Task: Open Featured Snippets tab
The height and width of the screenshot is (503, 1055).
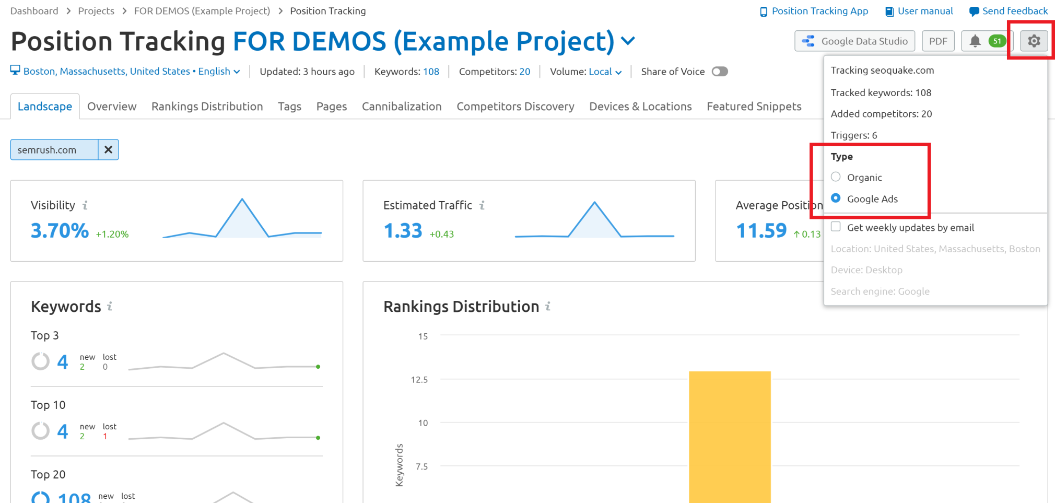Action: tap(754, 107)
